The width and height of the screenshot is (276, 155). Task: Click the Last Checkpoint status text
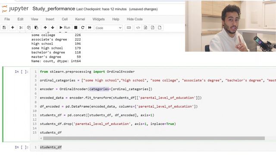point(101,9)
